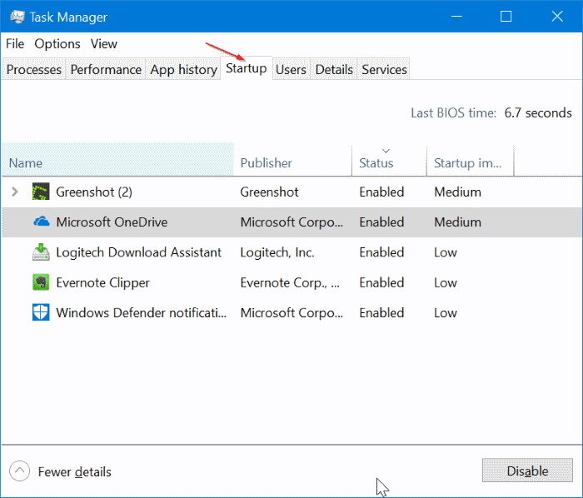The width and height of the screenshot is (583, 498).
Task: Expand the Greenshot (2) group
Action: (x=15, y=192)
